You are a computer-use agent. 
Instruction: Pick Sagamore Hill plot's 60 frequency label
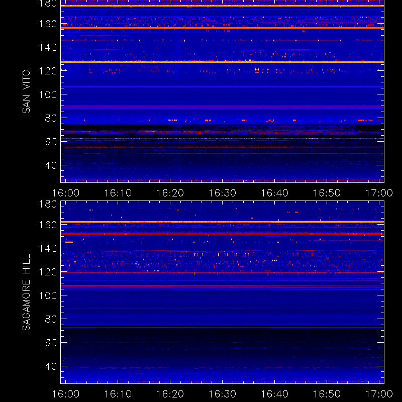[x=51, y=343]
